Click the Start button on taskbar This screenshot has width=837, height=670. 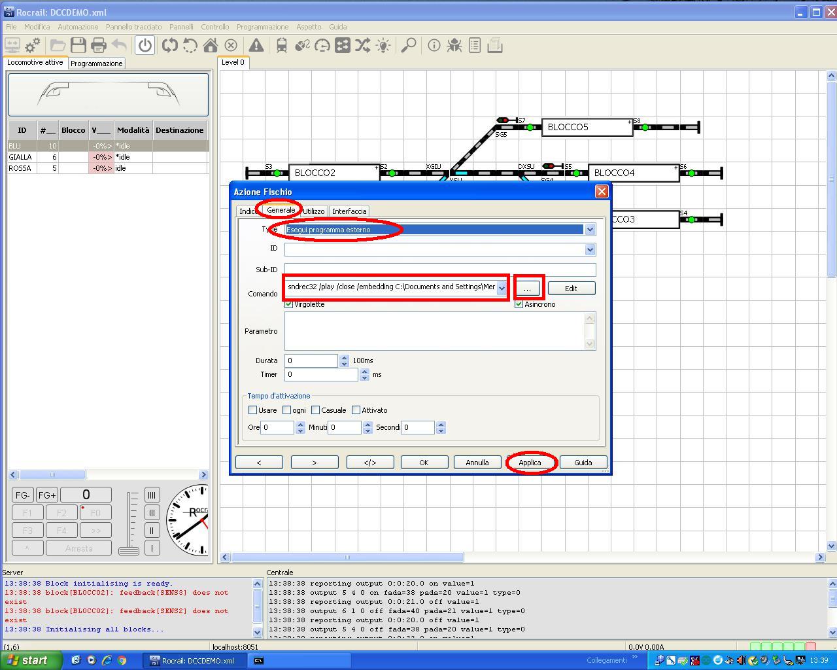click(x=31, y=660)
